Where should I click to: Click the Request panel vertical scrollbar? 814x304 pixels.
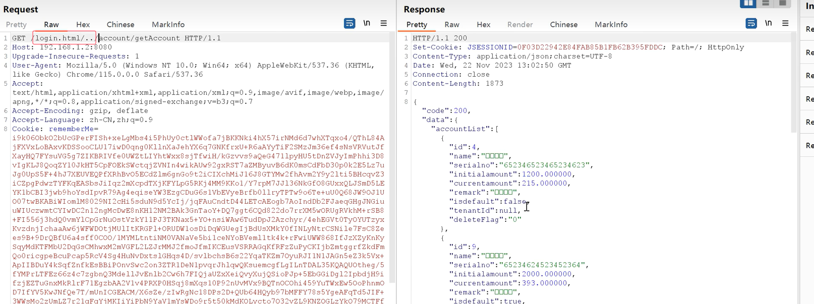coord(392,151)
